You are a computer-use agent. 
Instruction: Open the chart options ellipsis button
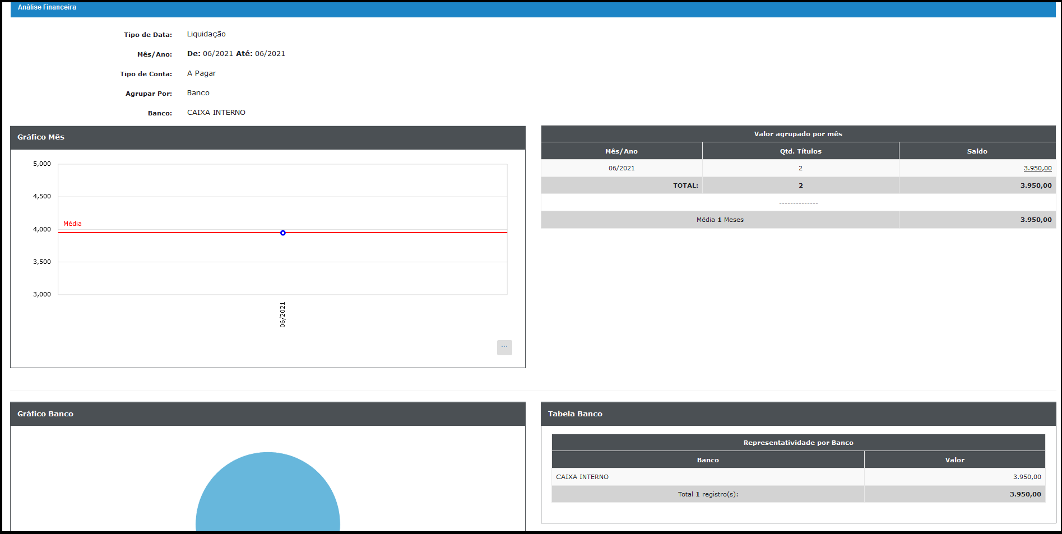504,347
